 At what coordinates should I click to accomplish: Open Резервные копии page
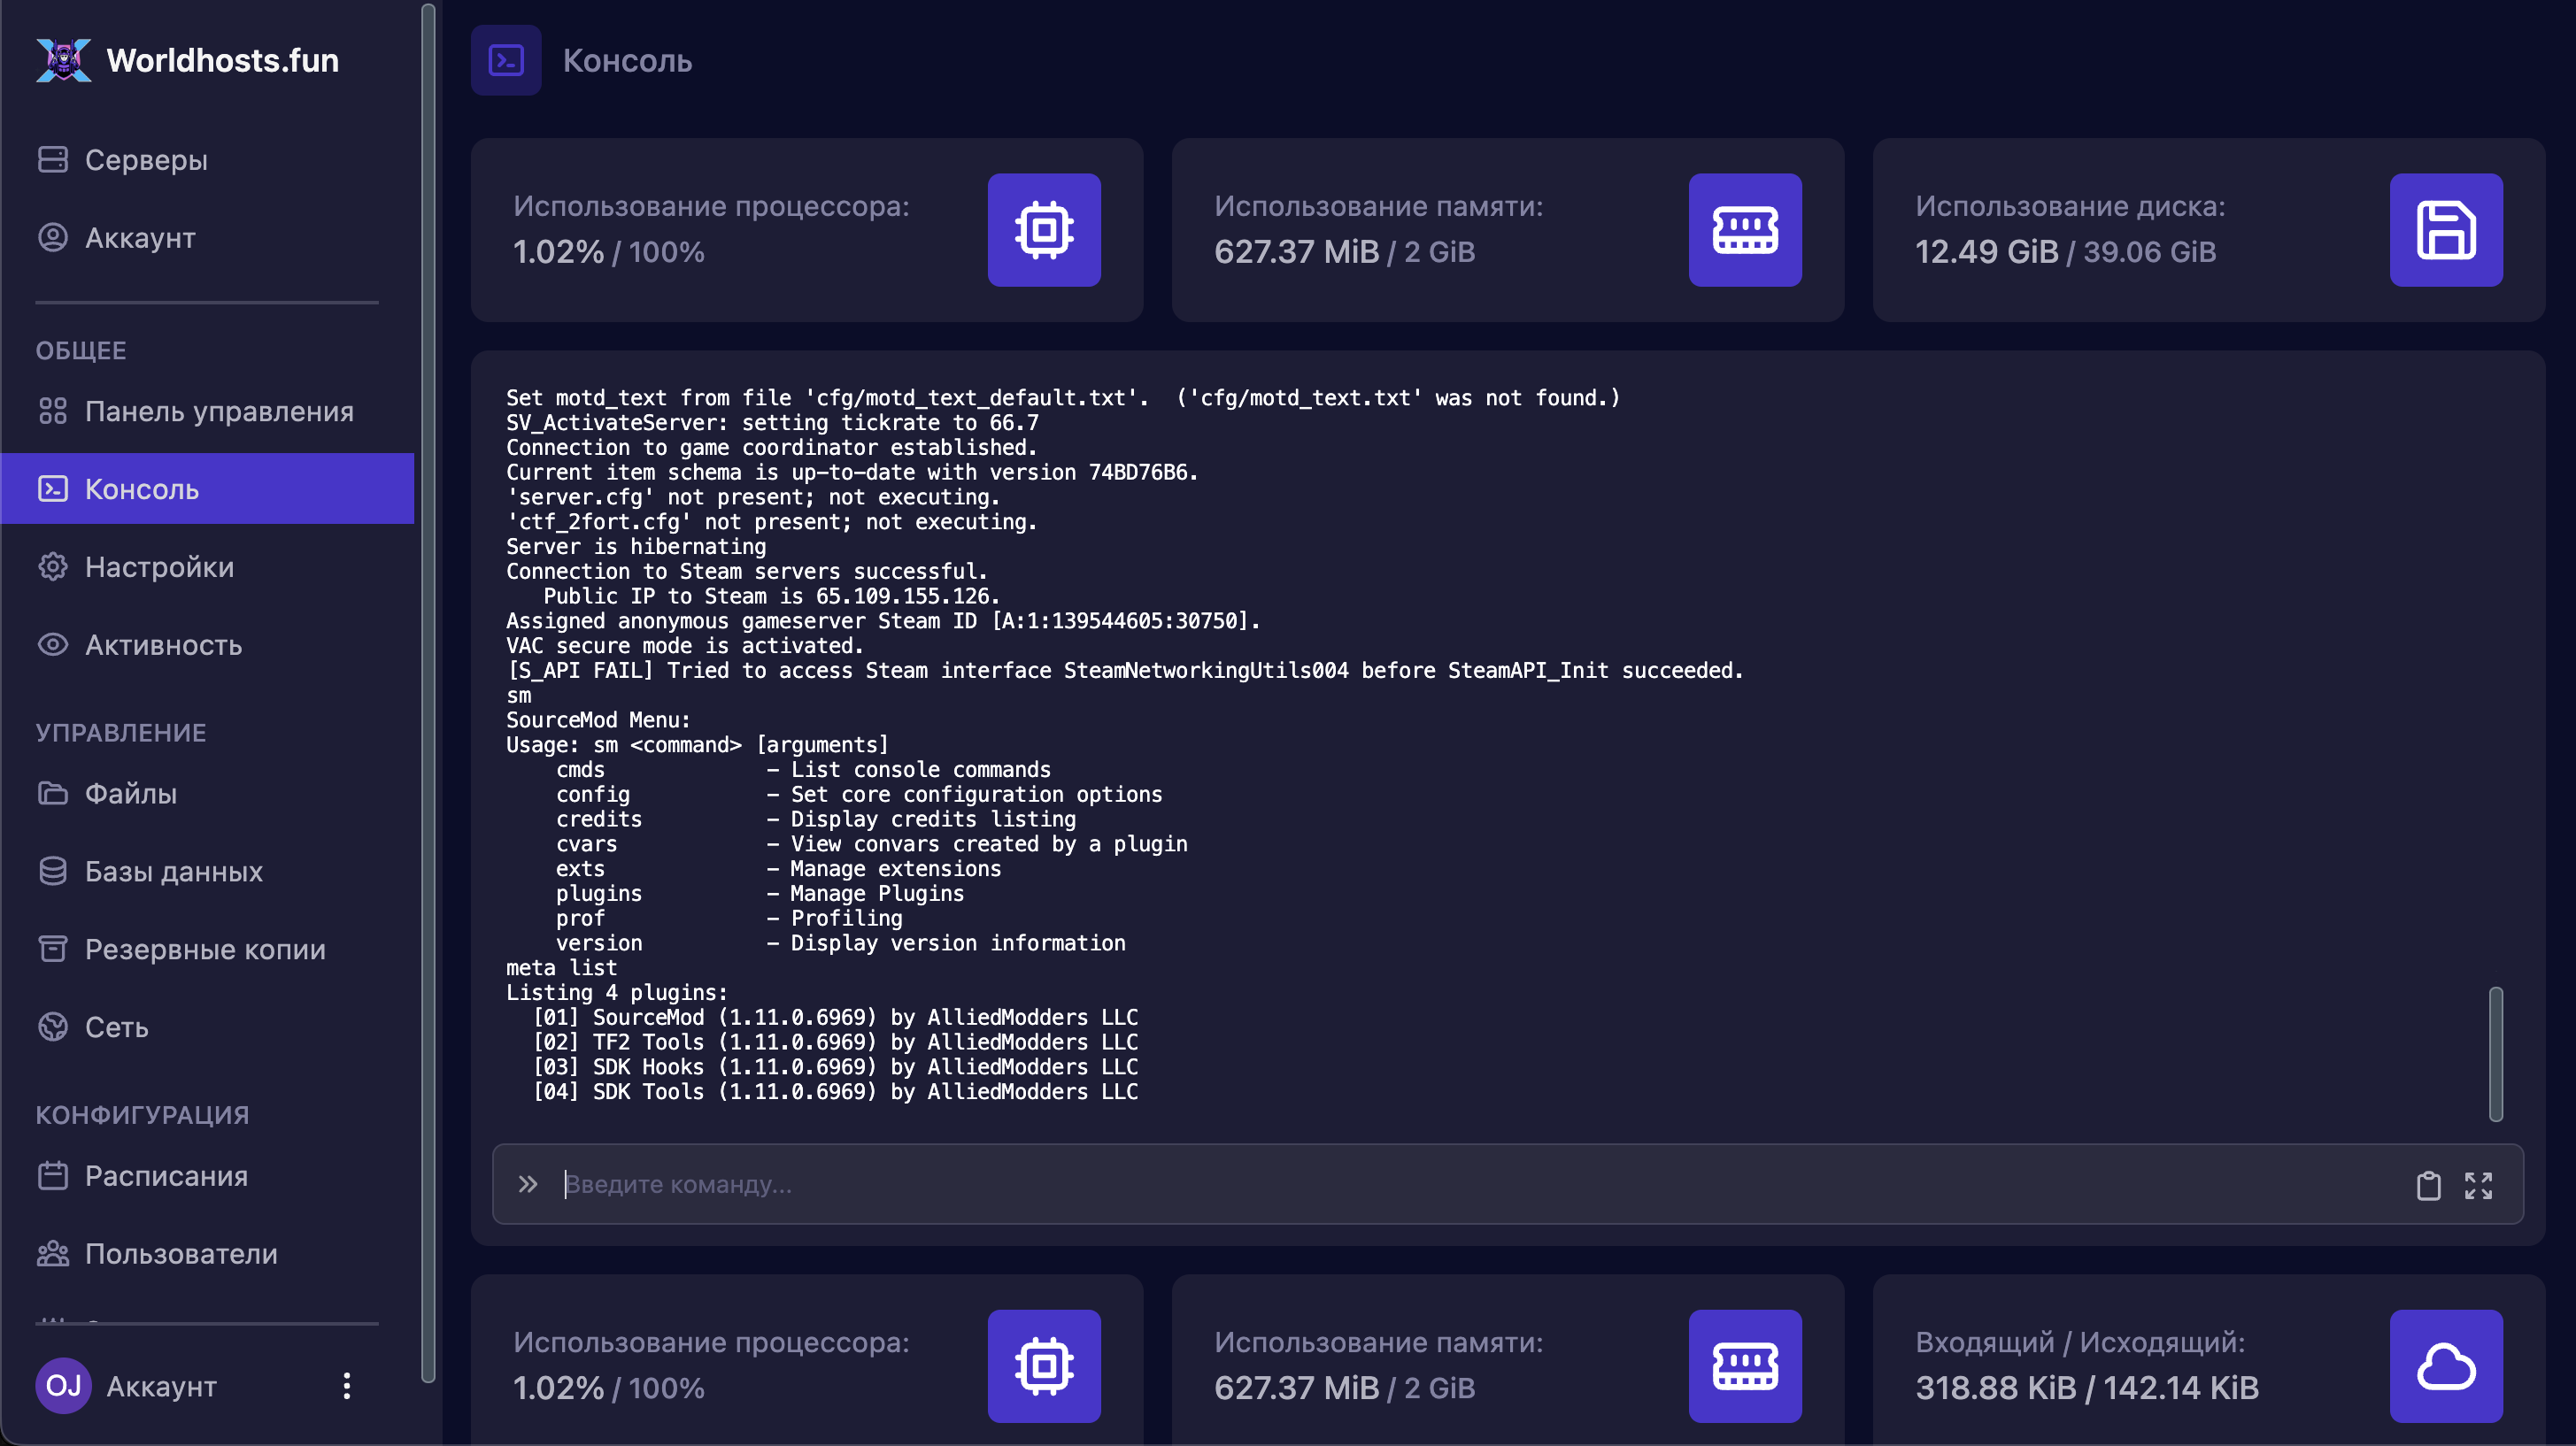point(205,949)
